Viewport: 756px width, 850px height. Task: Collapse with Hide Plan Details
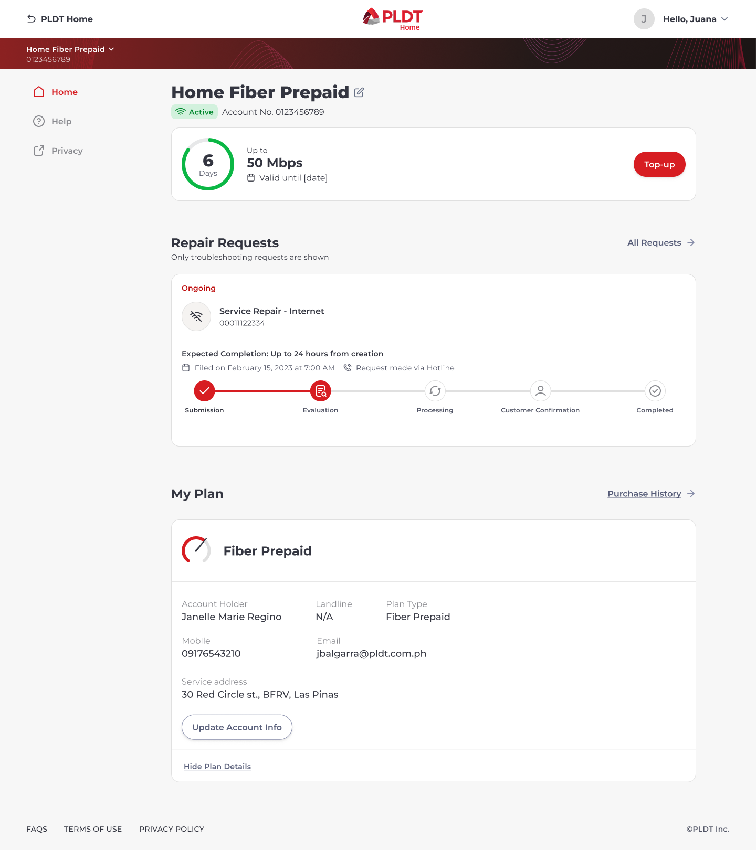pos(217,767)
